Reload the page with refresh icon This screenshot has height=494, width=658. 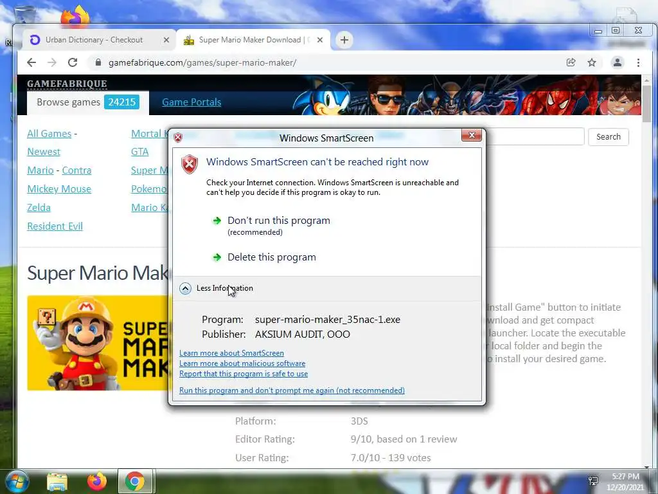pos(73,62)
